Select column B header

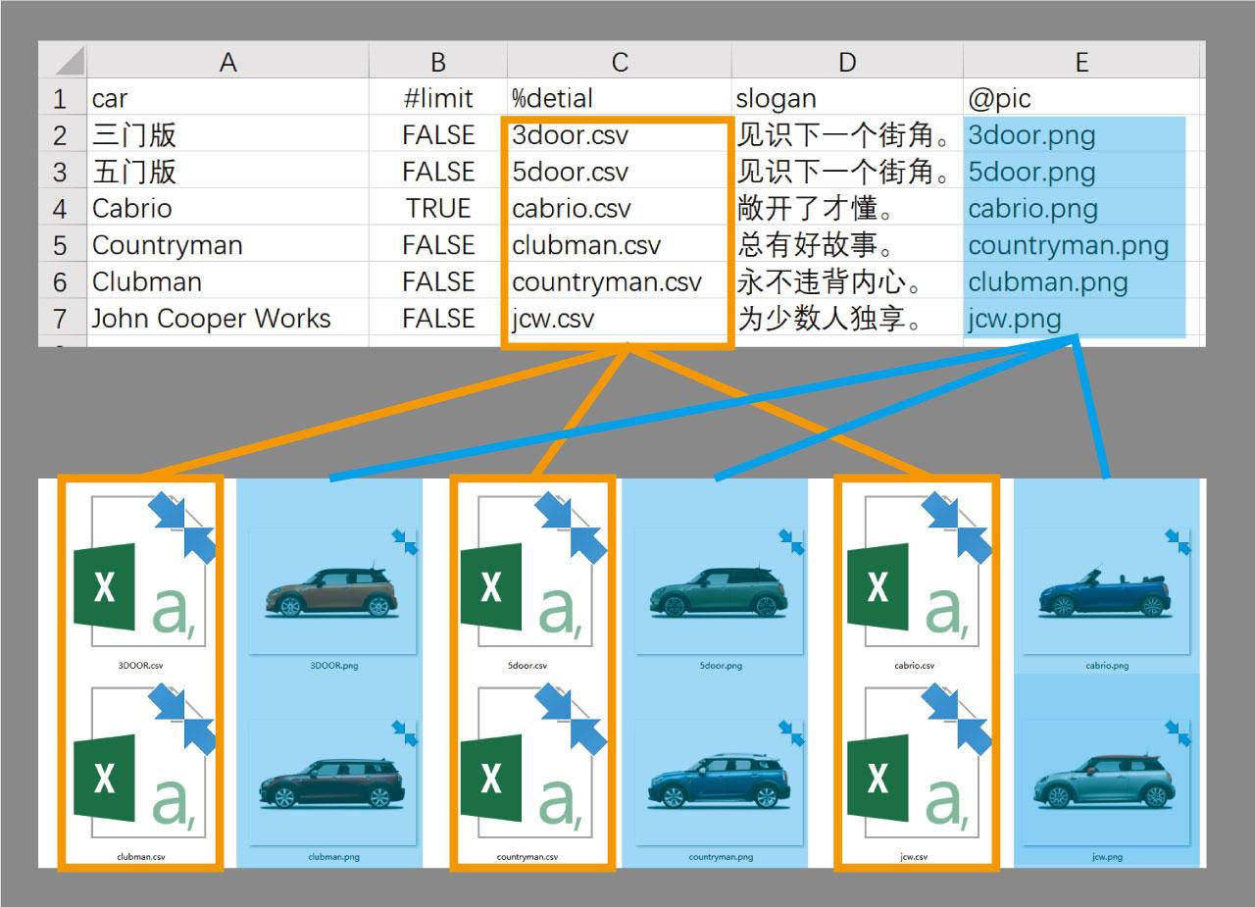click(x=438, y=61)
